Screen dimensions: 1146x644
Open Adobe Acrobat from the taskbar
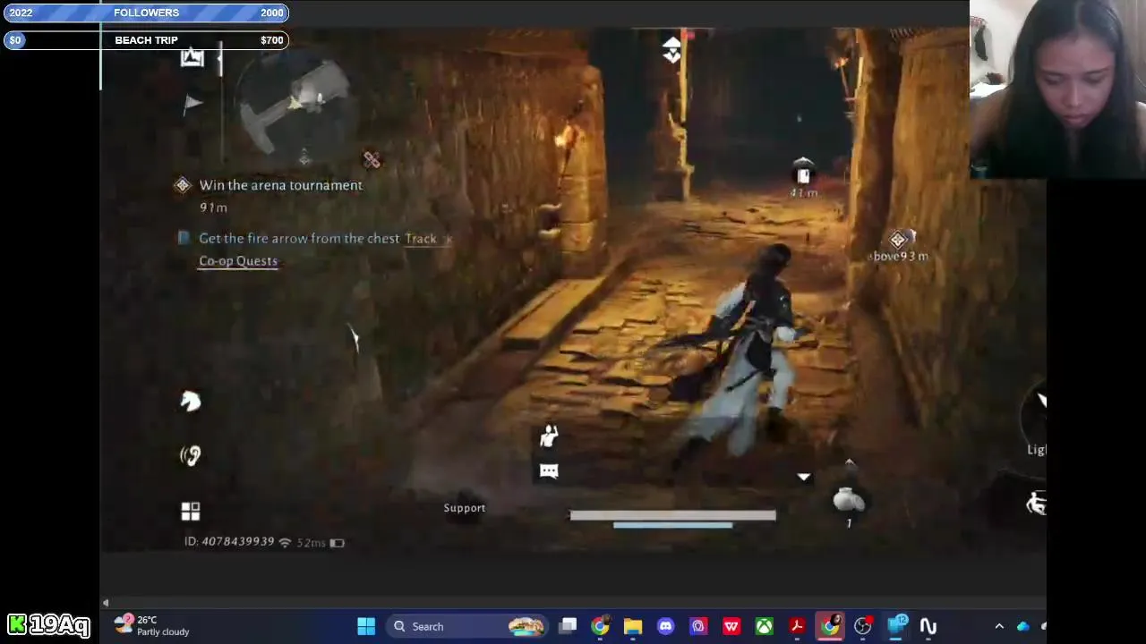797,626
